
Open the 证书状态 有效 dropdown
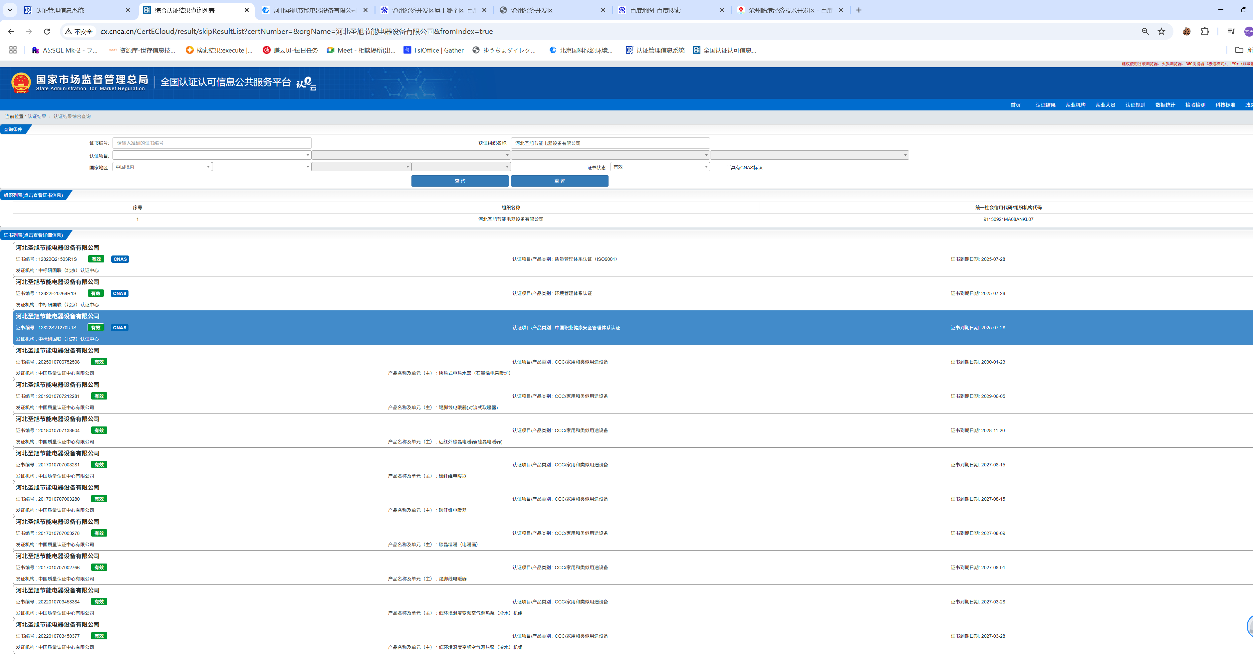660,167
